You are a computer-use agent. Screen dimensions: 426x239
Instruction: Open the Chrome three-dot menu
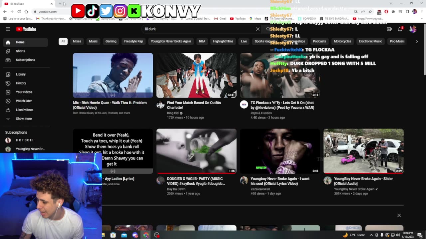(x=421, y=12)
